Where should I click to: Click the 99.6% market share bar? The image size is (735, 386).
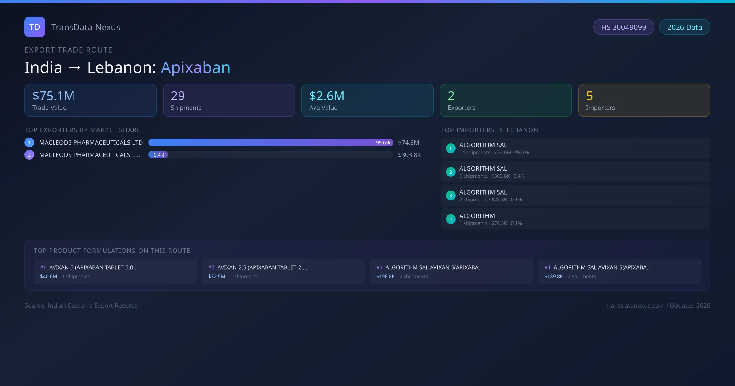(270, 142)
